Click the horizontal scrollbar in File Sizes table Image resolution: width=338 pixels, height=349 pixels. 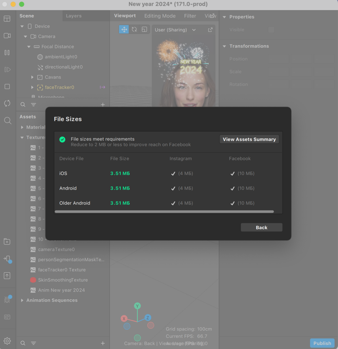(164, 212)
